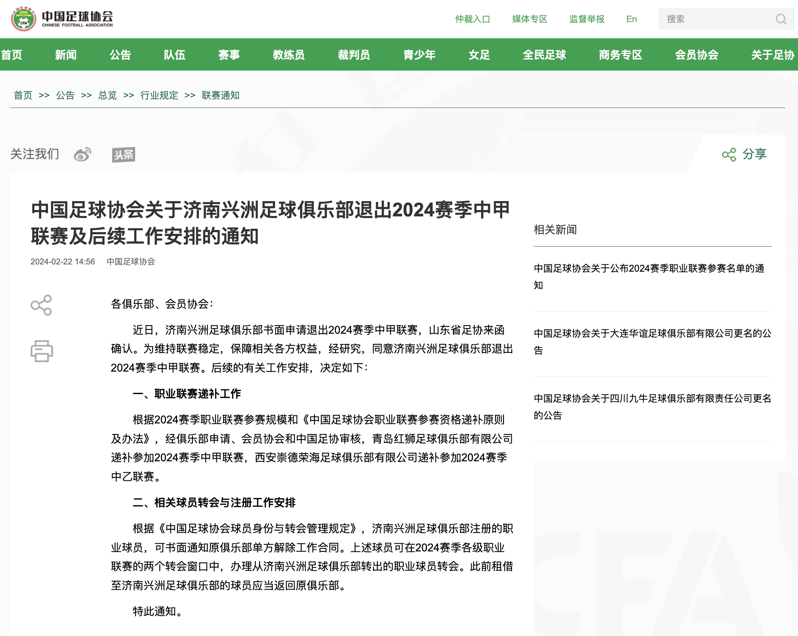Open the Weibo follow icon
The image size is (798, 636).
point(82,154)
